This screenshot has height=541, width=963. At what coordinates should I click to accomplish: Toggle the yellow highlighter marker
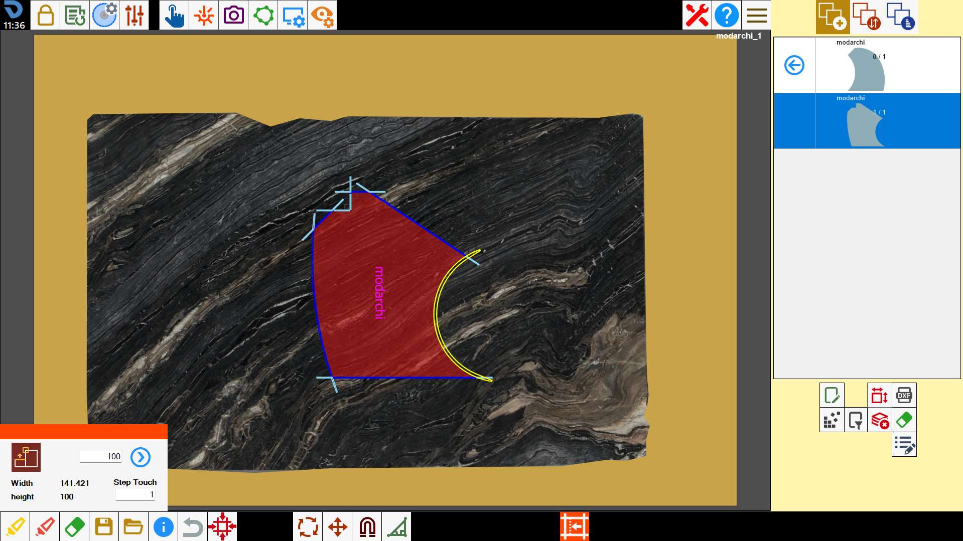tap(15, 526)
